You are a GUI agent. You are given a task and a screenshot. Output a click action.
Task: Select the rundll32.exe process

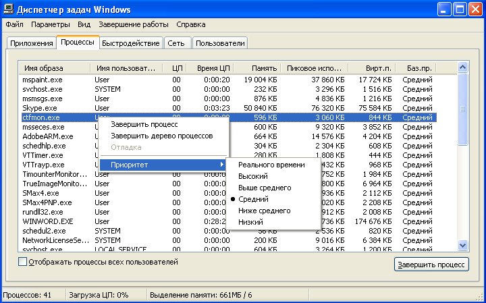point(43,212)
